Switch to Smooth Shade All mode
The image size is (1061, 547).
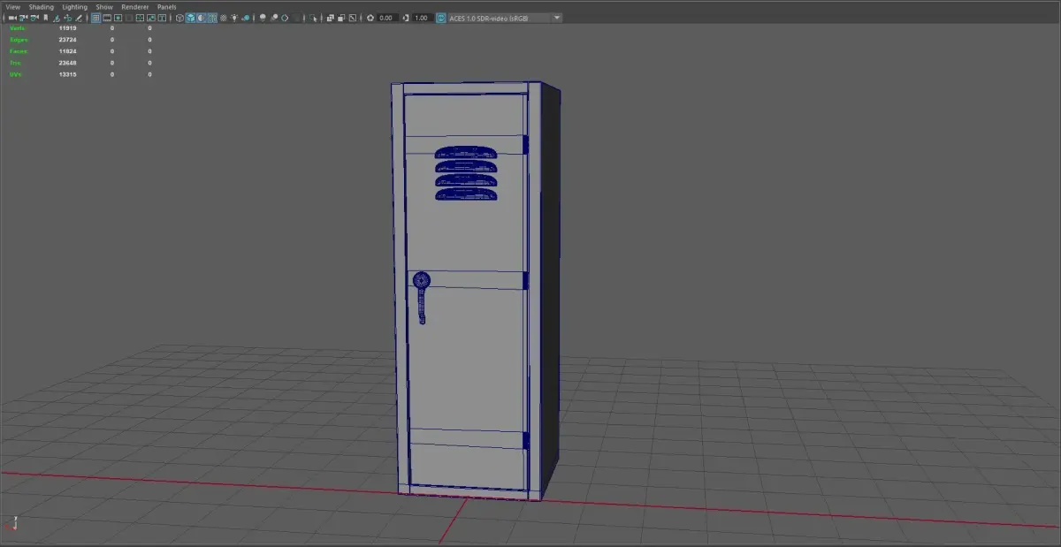pos(191,18)
